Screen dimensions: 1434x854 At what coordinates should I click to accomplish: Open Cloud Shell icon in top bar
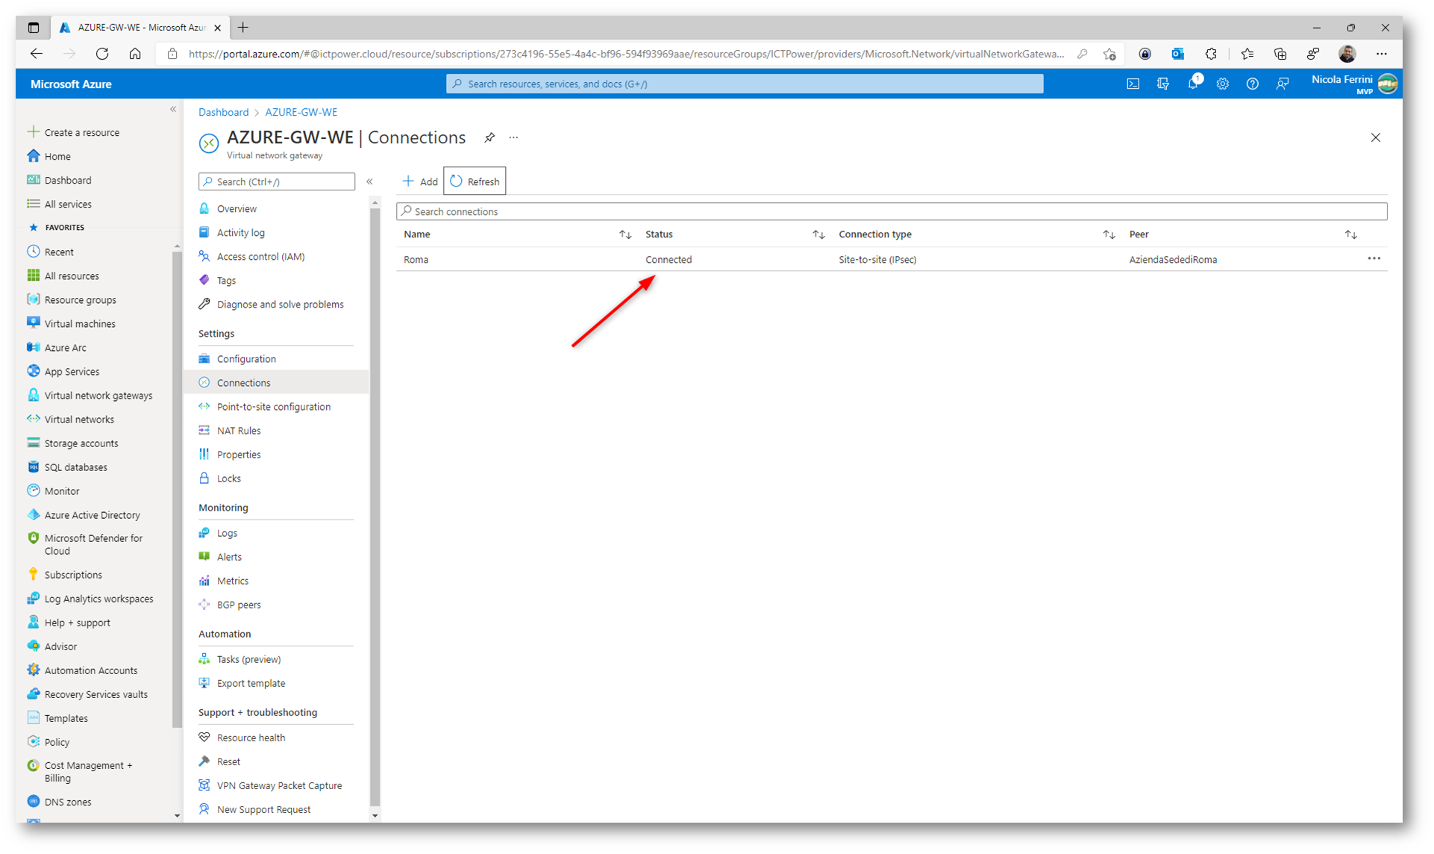[x=1133, y=84]
